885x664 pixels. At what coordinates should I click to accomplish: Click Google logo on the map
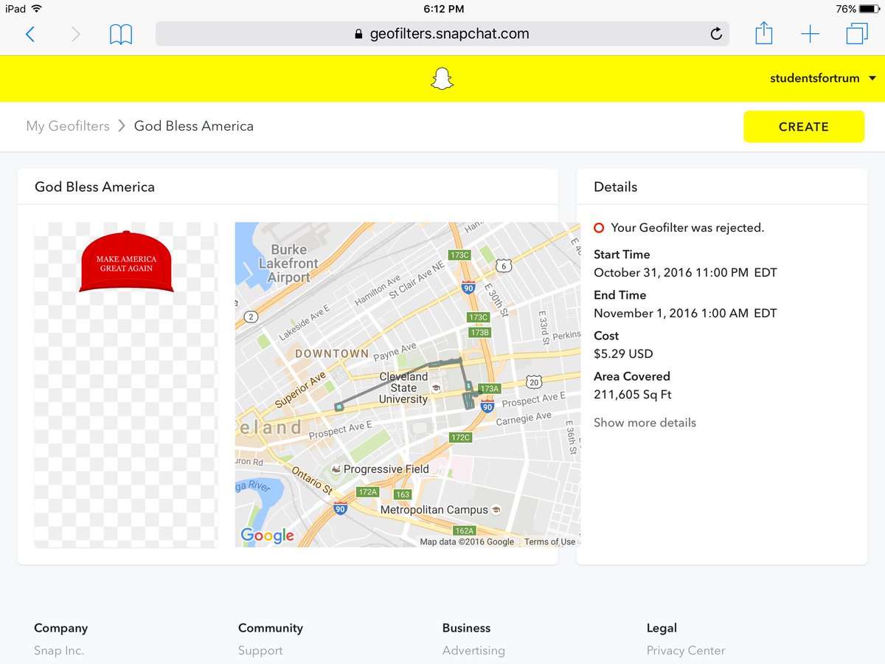click(267, 536)
